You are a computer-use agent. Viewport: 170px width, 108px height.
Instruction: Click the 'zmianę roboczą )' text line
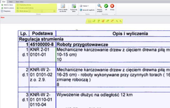point(74,80)
